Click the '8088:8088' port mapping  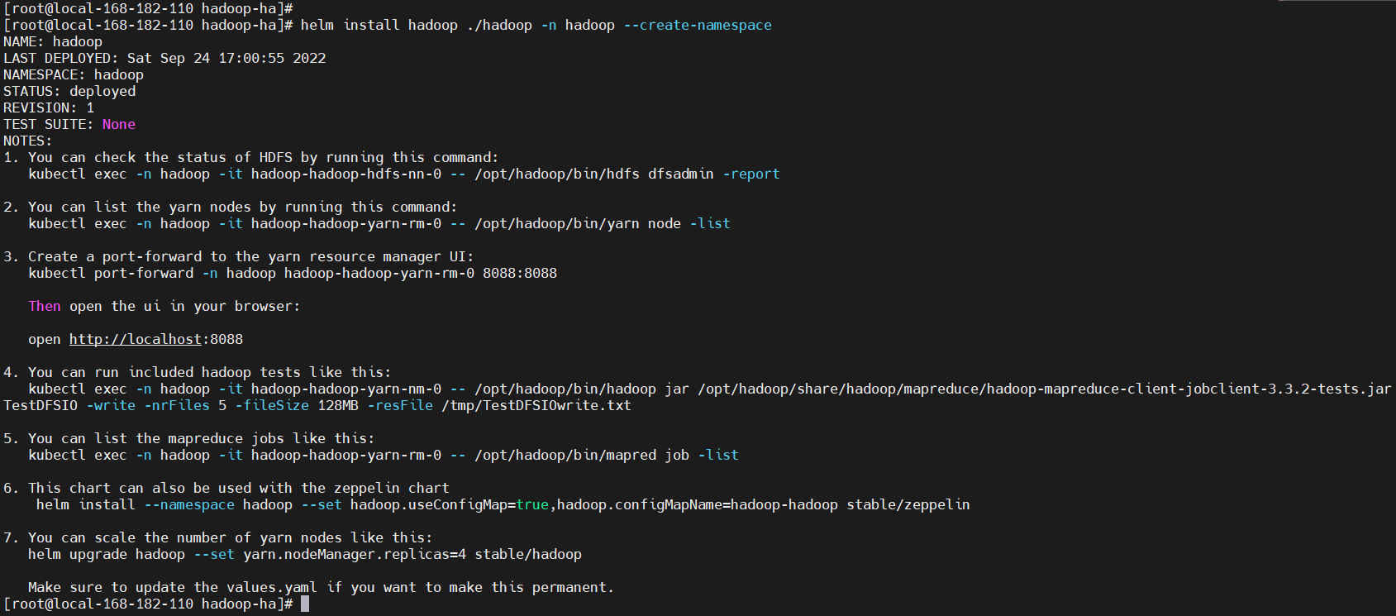[520, 273]
